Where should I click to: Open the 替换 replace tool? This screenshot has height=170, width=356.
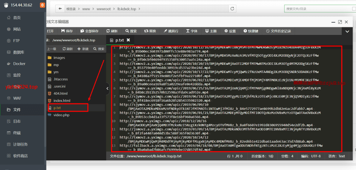pyautogui.click(x=150, y=31)
